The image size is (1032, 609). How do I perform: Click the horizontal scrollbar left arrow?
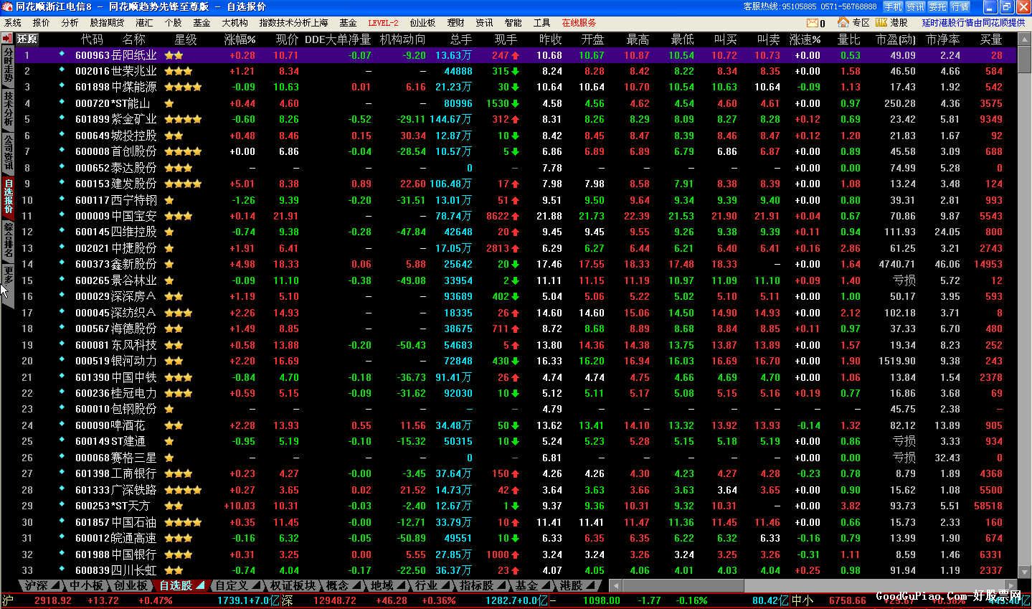616,586
